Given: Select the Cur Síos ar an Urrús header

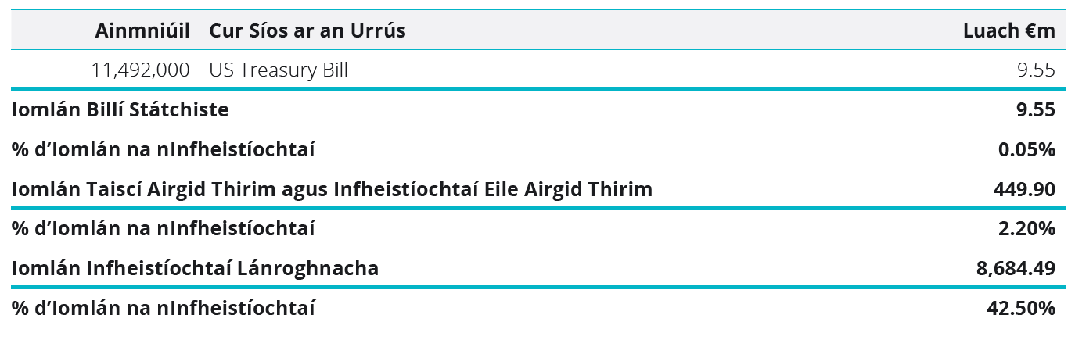Looking at the screenshot, I should (307, 30).
